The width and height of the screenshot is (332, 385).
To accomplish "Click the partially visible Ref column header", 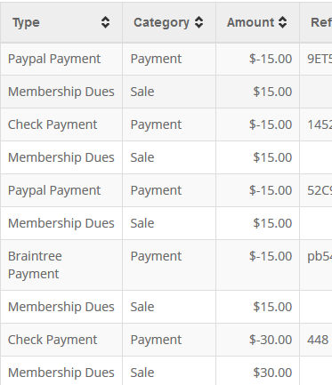I will 321,22.
